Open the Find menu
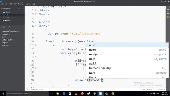 pos(10,4)
